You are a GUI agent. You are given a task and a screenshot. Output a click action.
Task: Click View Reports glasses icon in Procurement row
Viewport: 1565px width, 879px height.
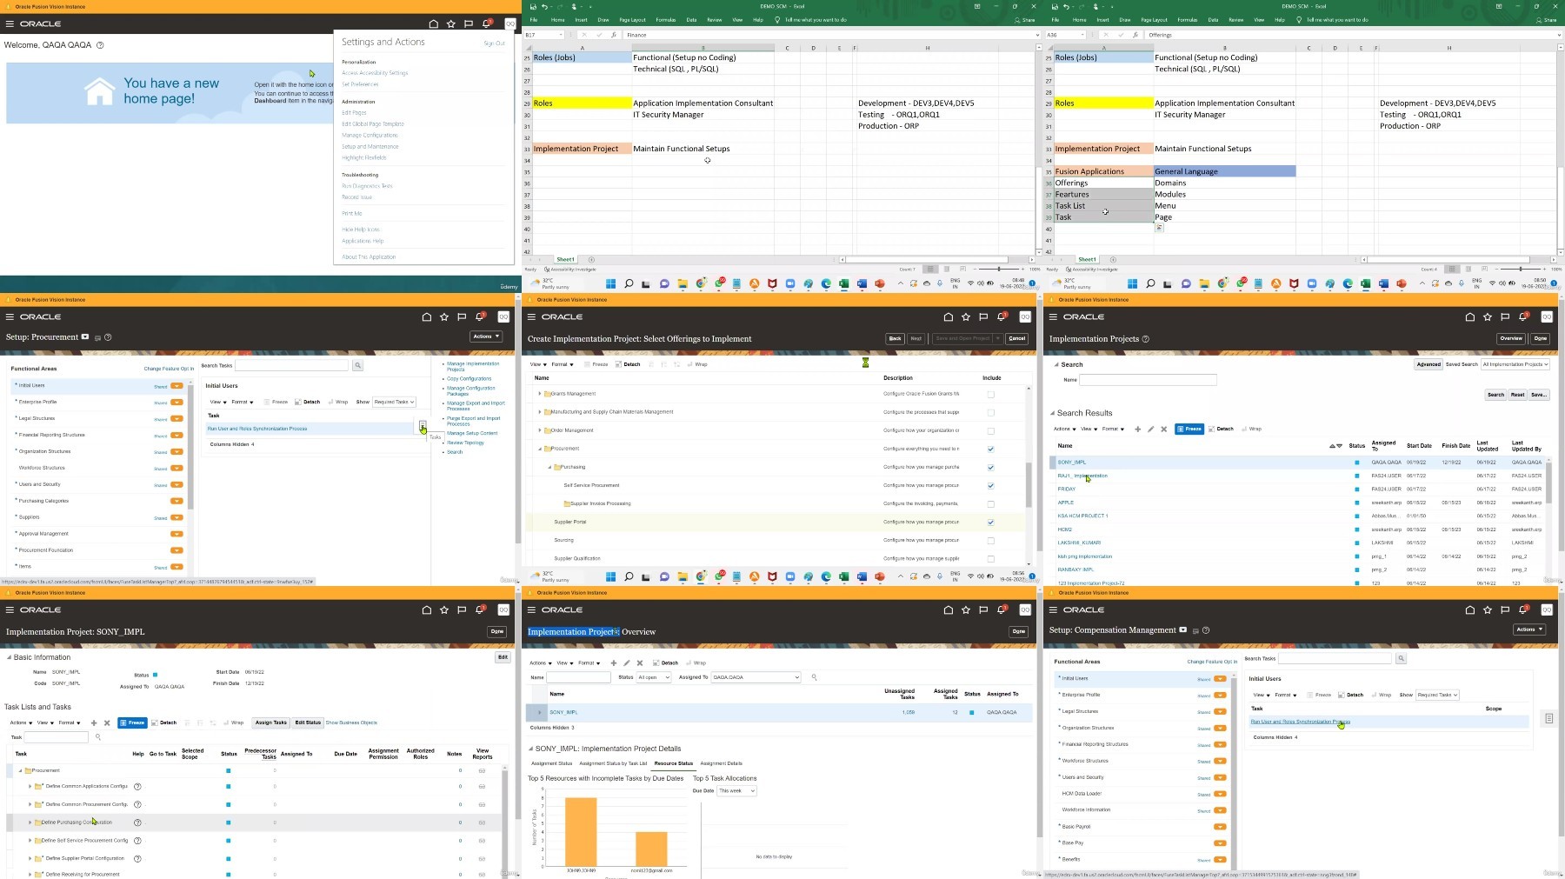pyautogui.click(x=482, y=770)
